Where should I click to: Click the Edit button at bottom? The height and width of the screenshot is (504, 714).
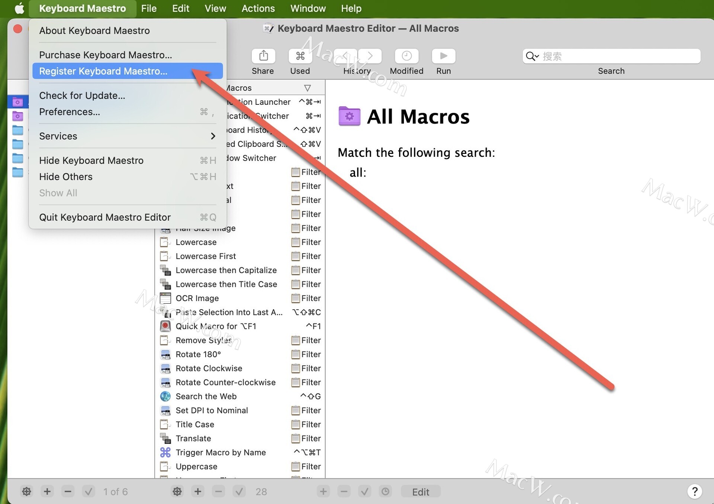click(x=421, y=492)
